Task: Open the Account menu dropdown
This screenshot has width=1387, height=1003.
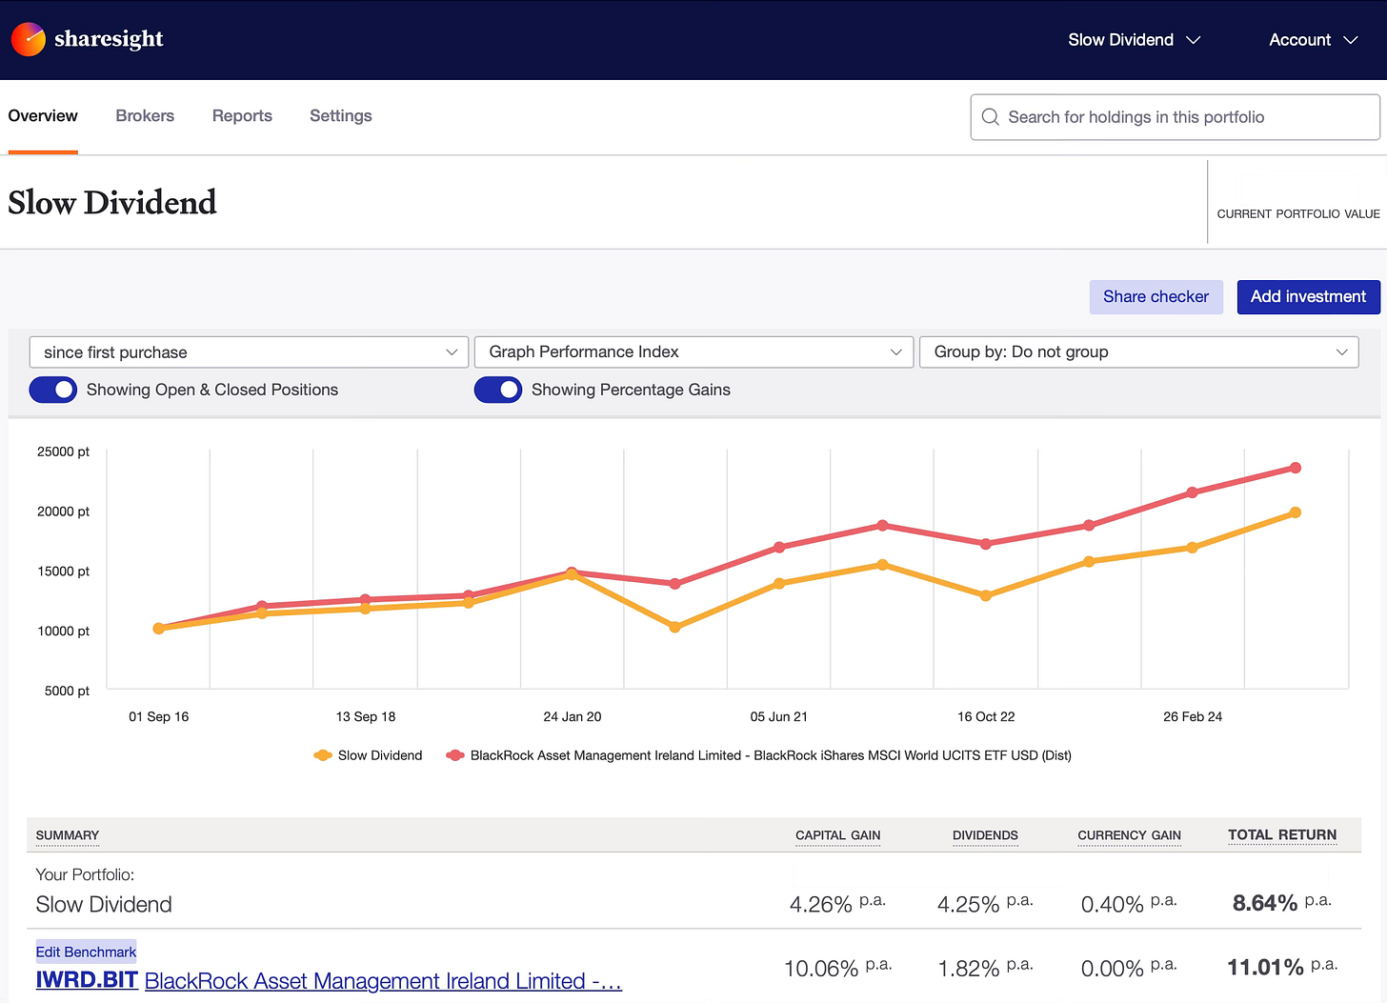Action: (1313, 40)
